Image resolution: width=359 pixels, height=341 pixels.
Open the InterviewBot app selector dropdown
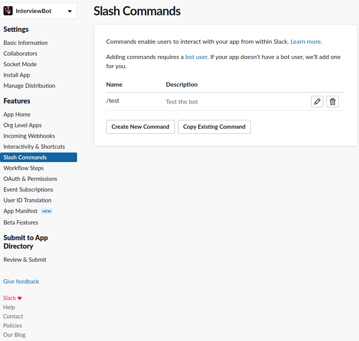(38, 11)
